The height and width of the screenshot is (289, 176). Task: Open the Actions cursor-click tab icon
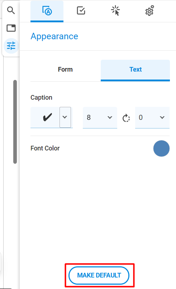[115, 10]
